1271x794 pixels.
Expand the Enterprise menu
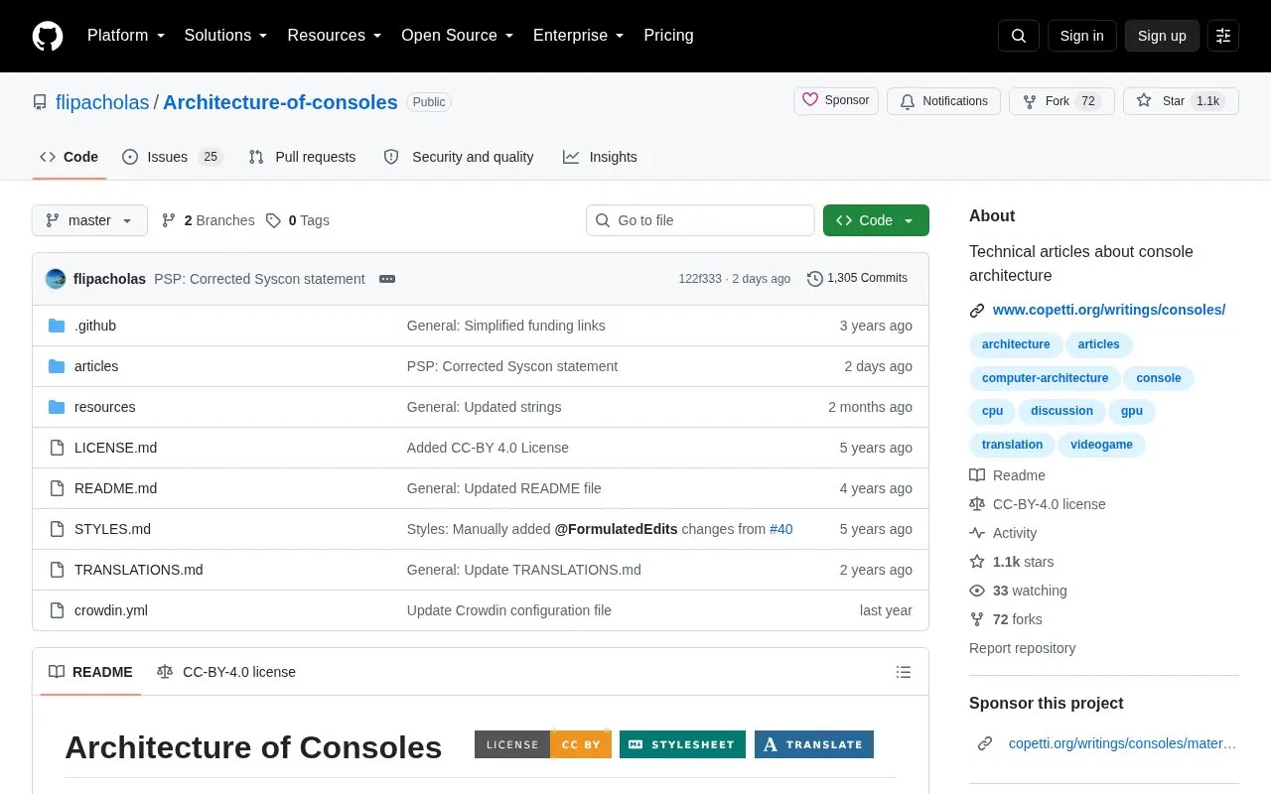coord(579,36)
